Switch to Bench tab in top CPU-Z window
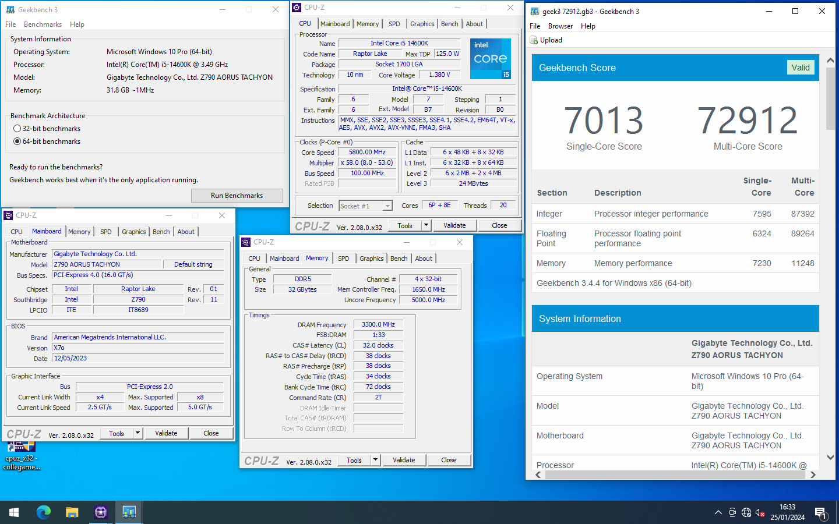839x524 pixels. click(449, 24)
